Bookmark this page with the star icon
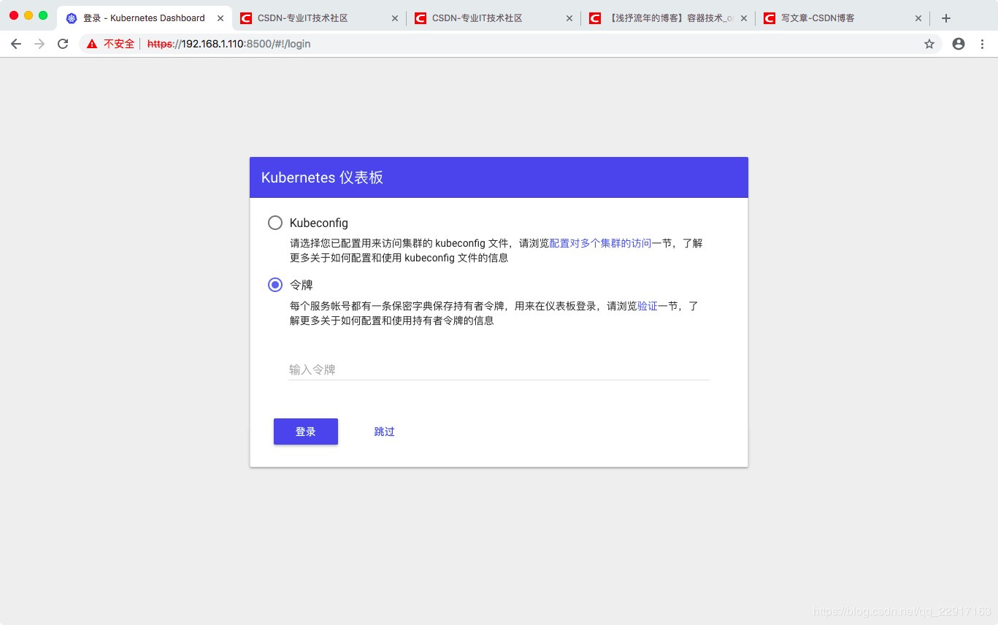998x625 pixels. click(x=929, y=44)
